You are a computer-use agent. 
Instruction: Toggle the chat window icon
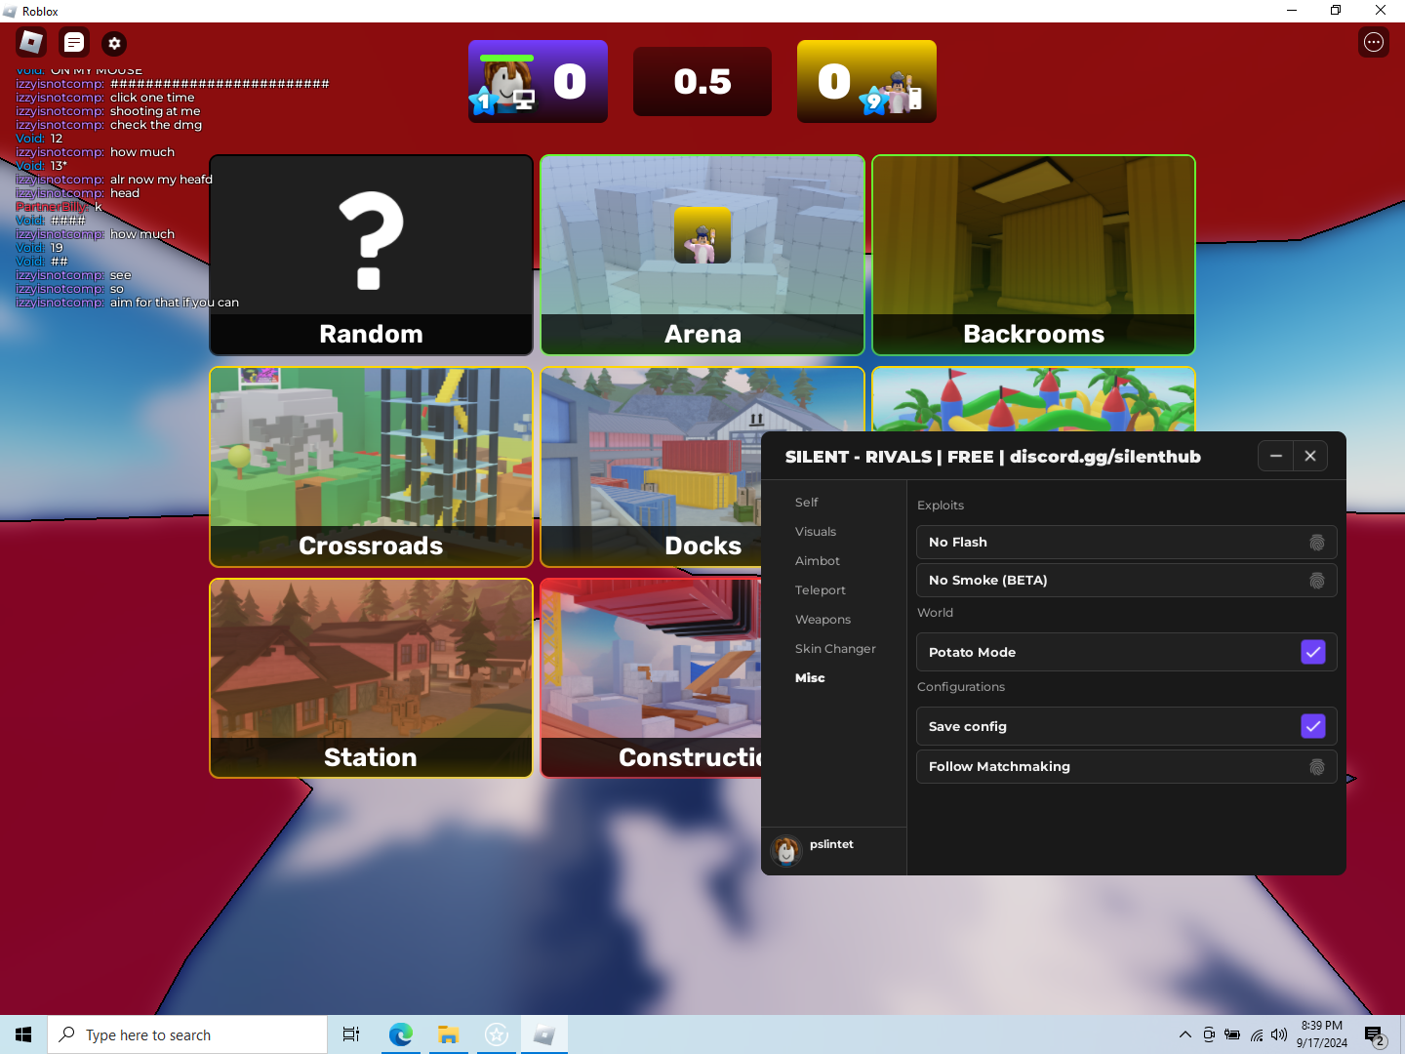[x=74, y=43]
